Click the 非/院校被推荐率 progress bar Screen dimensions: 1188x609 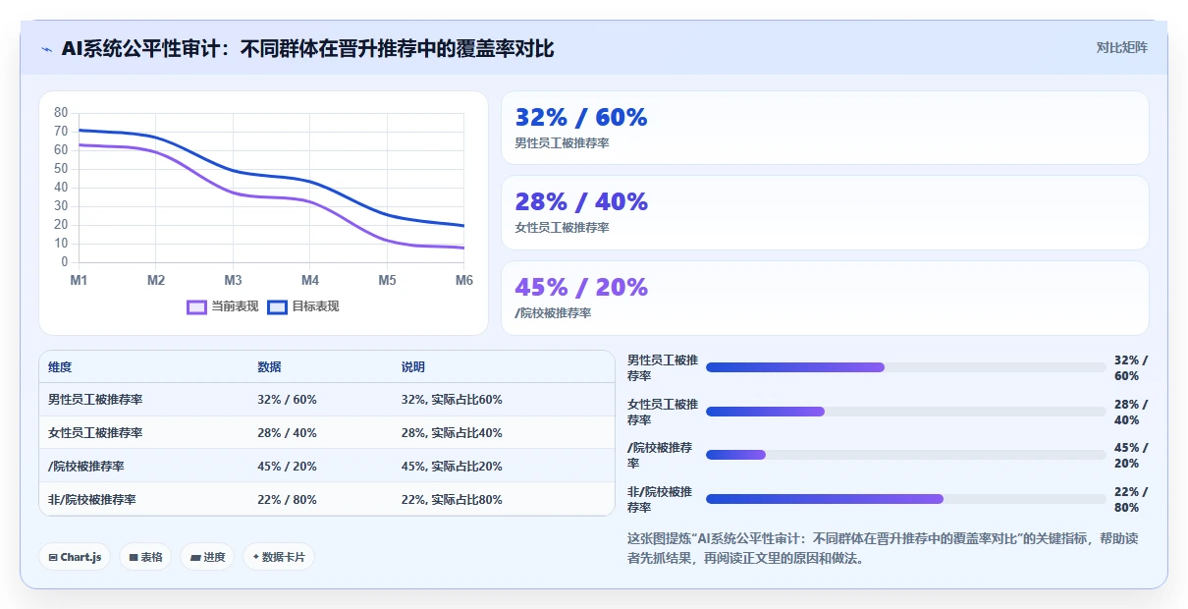click(x=905, y=499)
